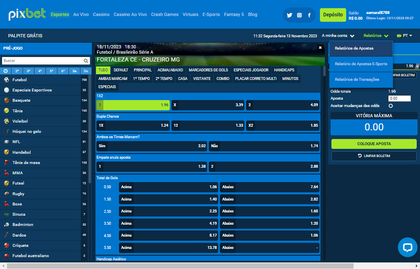Select the Futsal ball icon
The height and width of the screenshot is (269, 420).
tap(7, 183)
